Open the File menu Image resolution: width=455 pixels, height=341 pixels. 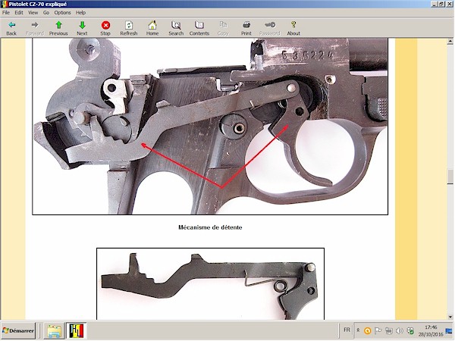tap(6, 12)
